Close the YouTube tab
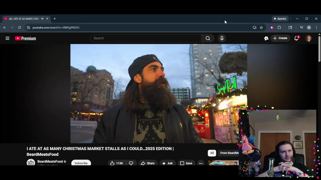The width and height of the screenshot is (321, 180). tap(47, 19)
